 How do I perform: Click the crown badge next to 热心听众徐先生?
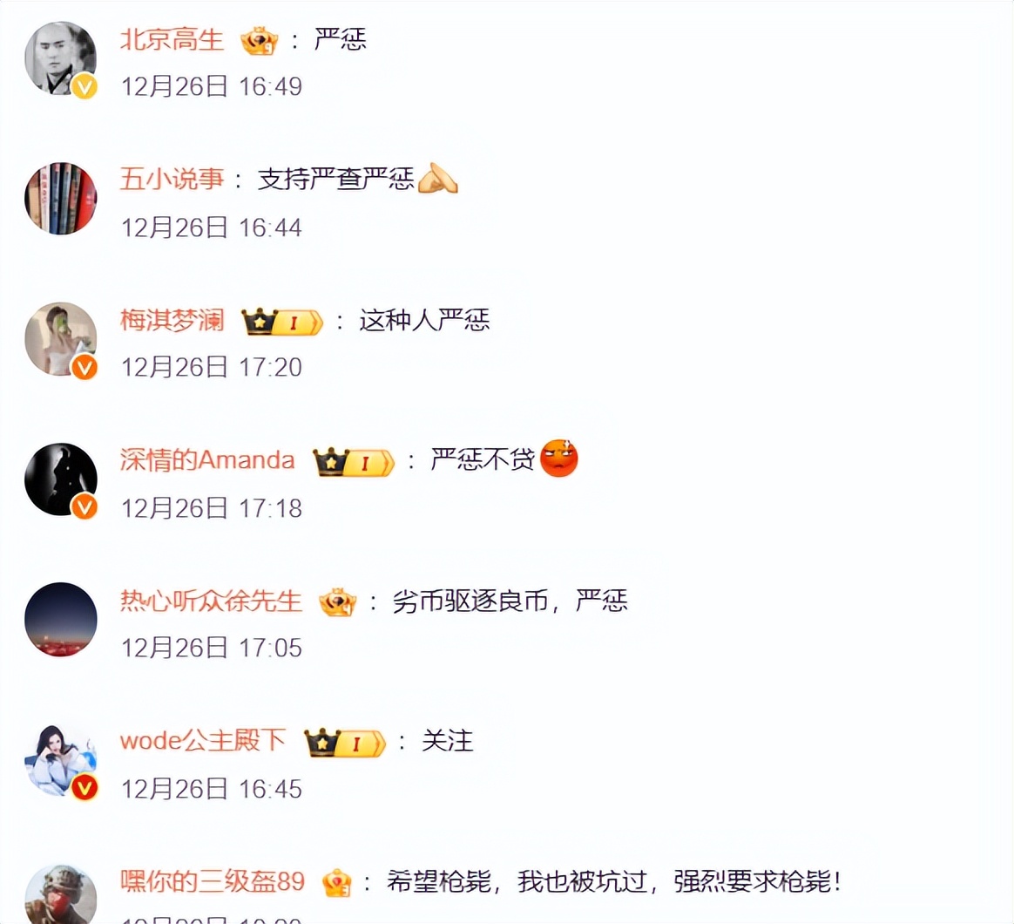click(x=338, y=602)
